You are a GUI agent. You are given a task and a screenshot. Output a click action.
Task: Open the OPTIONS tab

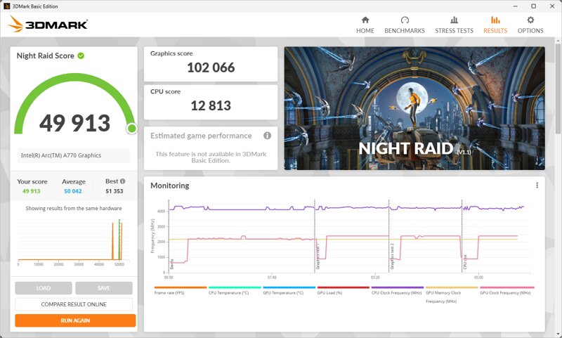coord(530,25)
